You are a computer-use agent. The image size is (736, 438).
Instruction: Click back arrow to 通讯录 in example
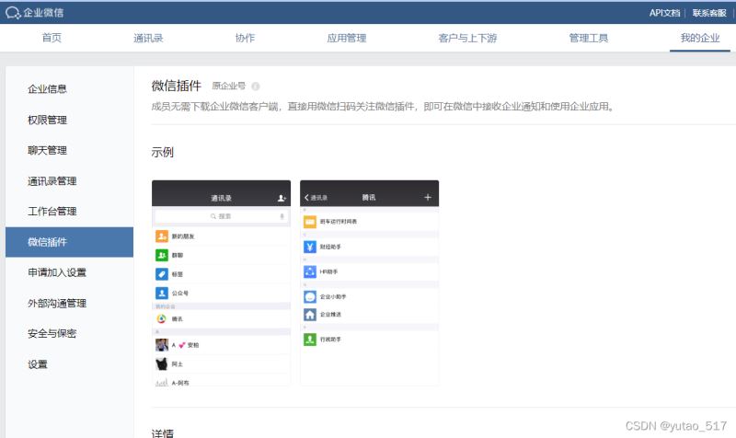306,198
